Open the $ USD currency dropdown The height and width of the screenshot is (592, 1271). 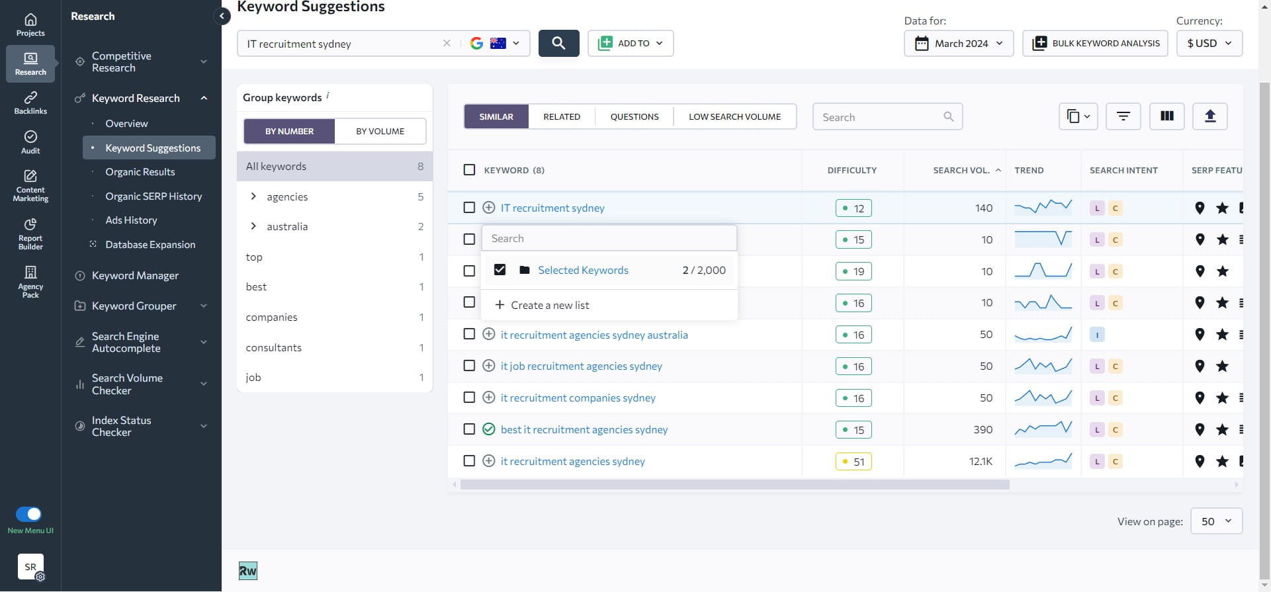pos(1209,43)
